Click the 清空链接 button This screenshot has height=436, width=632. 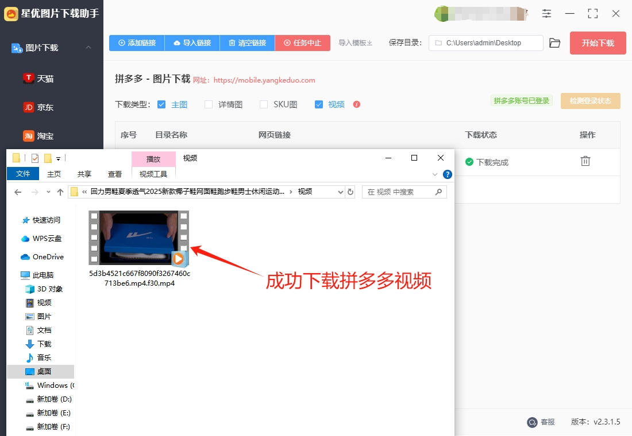coord(248,42)
